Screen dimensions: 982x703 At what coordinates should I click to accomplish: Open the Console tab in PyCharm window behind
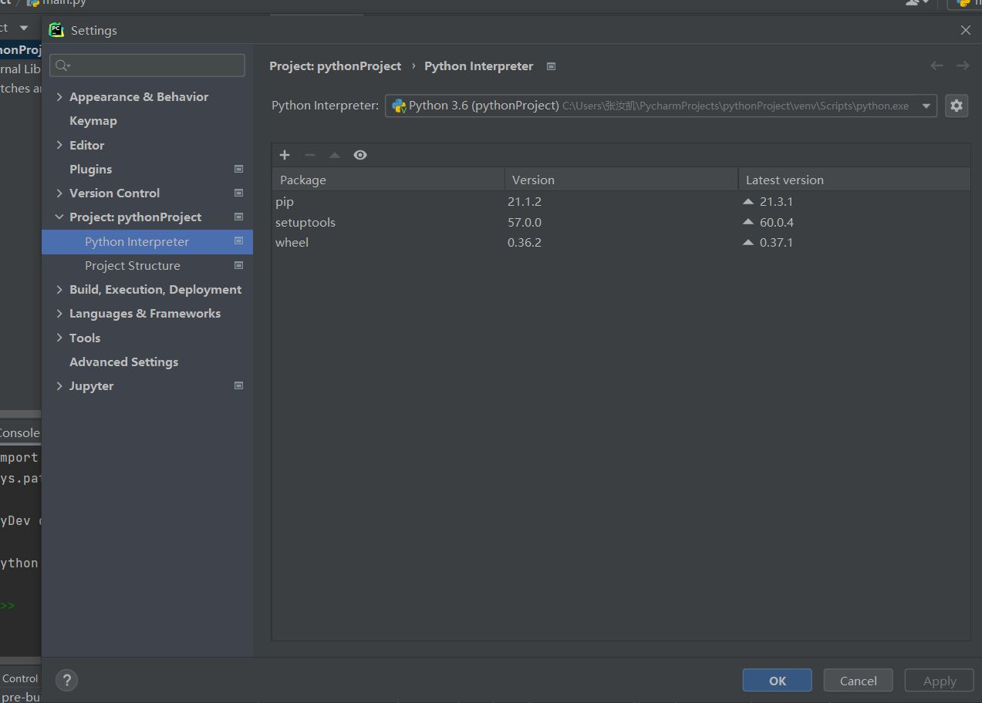(19, 432)
